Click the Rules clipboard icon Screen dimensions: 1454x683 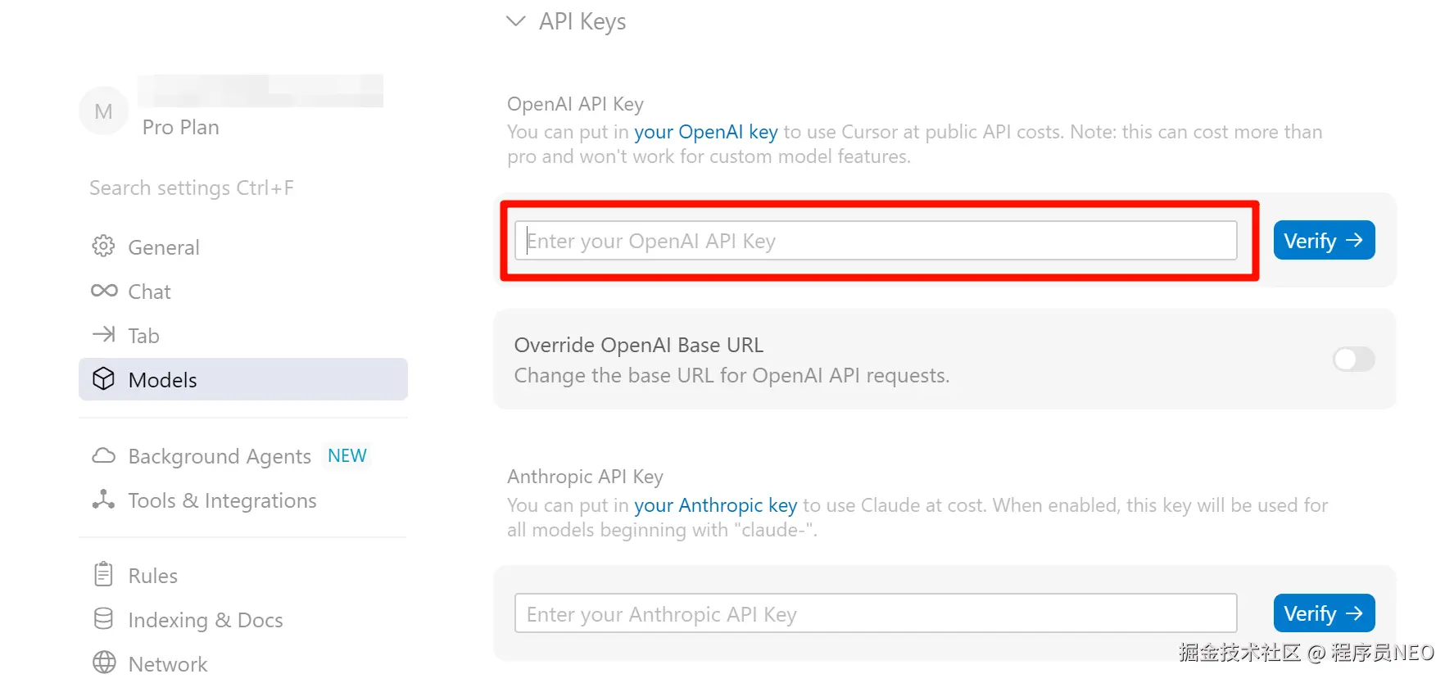tap(103, 574)
